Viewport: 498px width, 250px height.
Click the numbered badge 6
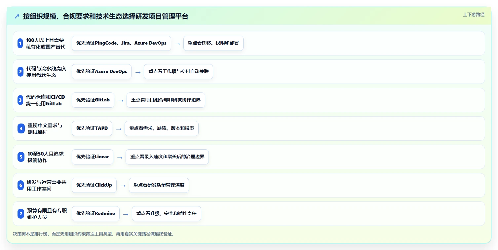point(21,185)
